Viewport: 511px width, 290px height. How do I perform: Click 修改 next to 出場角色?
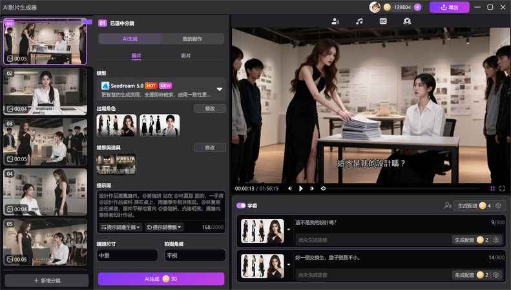(210, 108)
